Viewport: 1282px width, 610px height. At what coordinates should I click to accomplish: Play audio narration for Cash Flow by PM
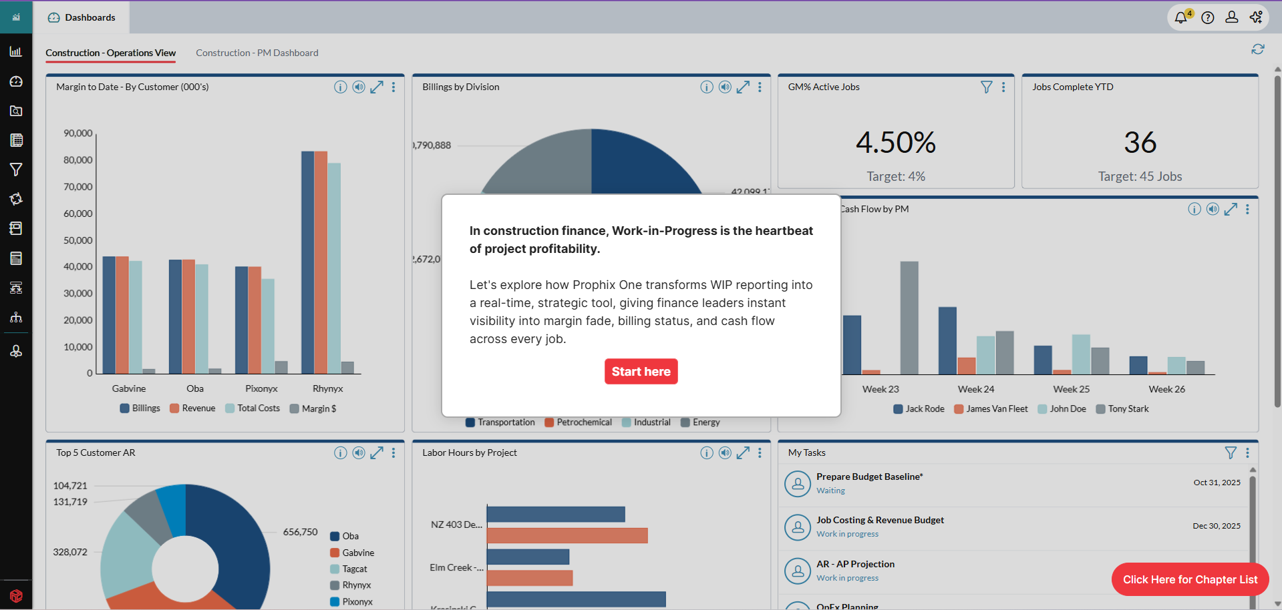point(1213,209)
